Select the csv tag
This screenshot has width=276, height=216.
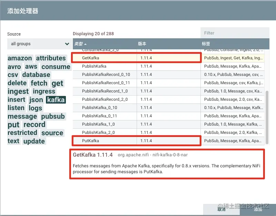tap(13, 75)
